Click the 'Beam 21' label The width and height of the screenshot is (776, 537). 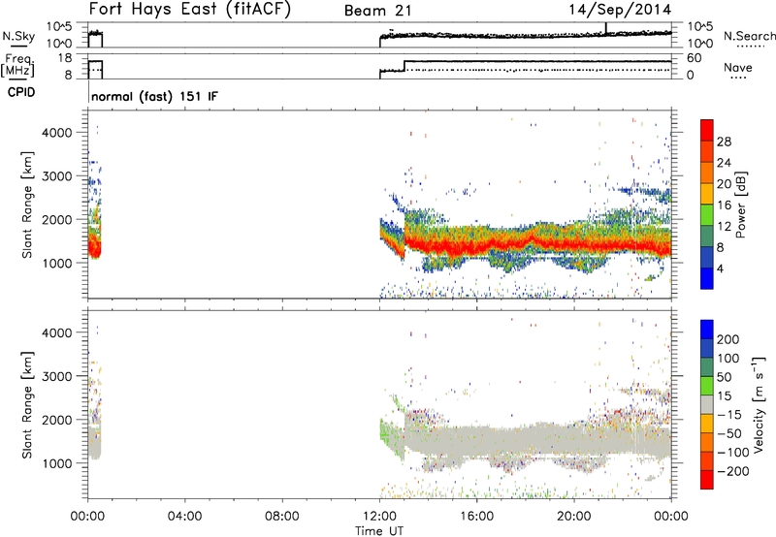click(x=378, y=11)
